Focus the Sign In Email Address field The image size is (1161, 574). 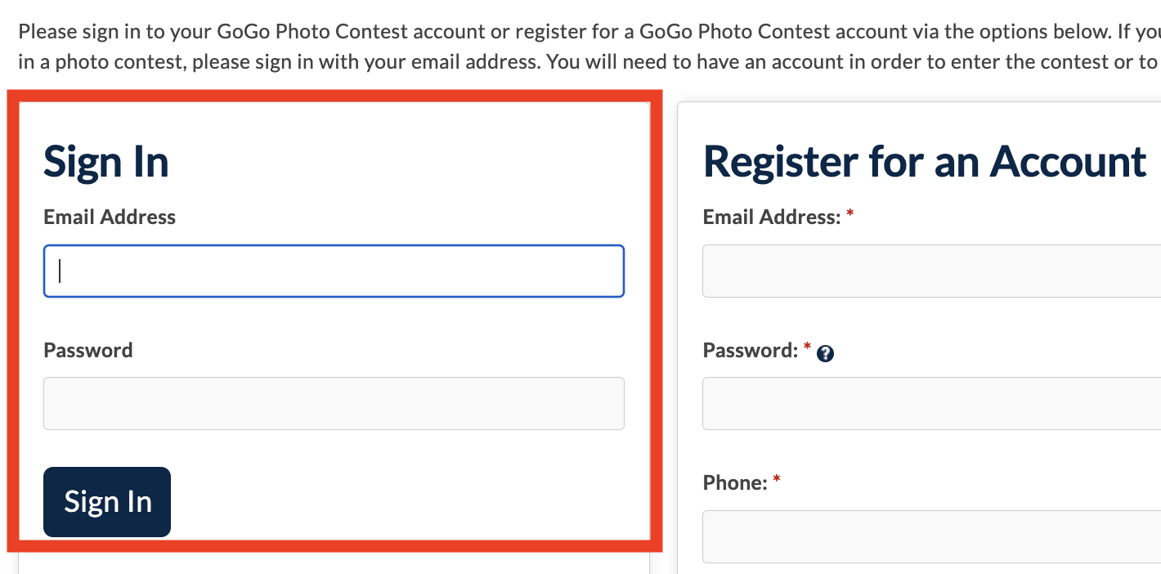tap(334, 271)
